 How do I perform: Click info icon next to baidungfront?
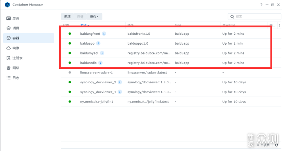pos(104,34)
